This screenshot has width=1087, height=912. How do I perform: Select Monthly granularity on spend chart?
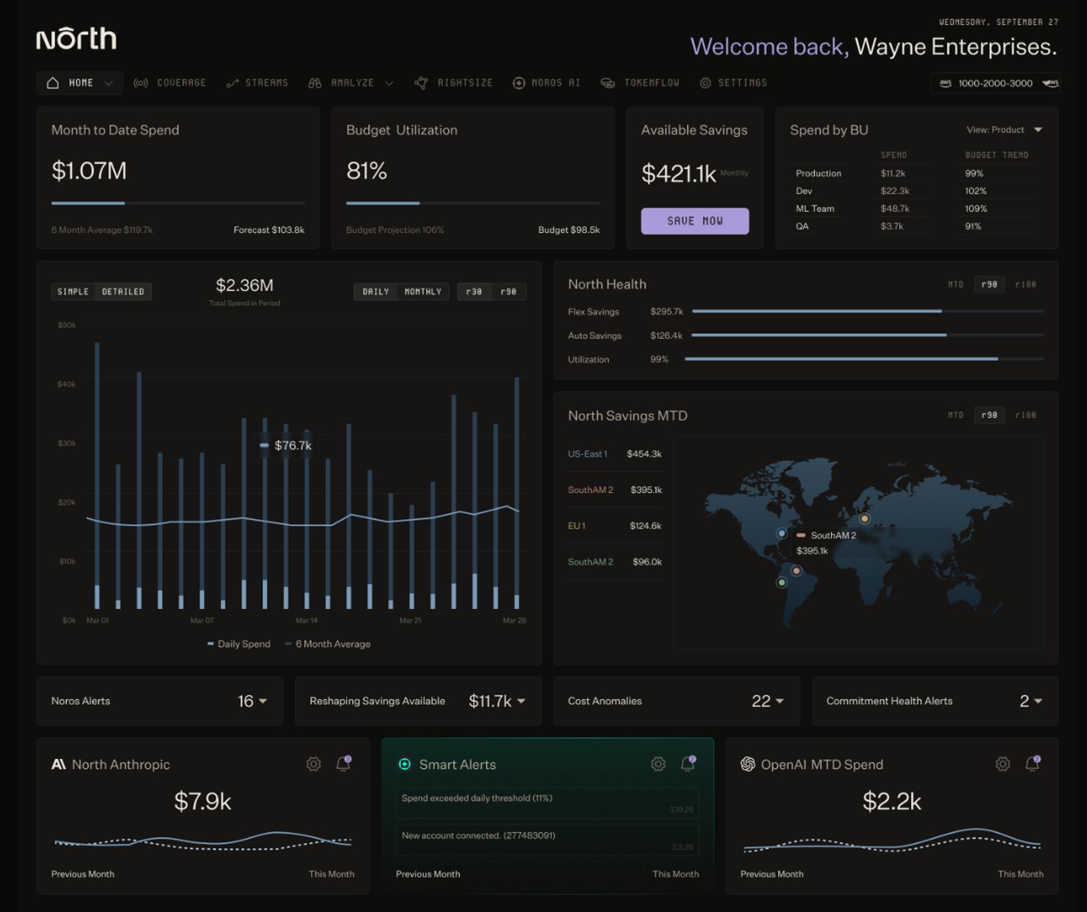pyautogui.click(x=423, y=292)
